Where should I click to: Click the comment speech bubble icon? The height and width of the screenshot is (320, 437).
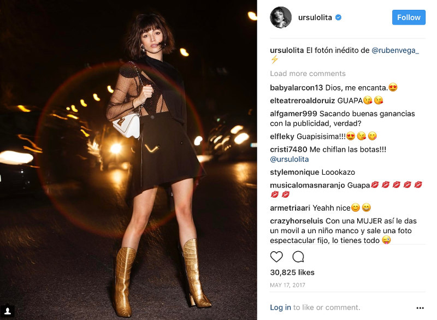point(298,257)
